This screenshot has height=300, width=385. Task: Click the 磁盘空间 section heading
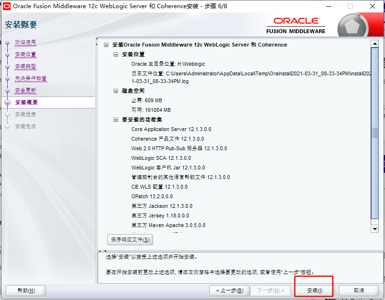pos(133,91)
